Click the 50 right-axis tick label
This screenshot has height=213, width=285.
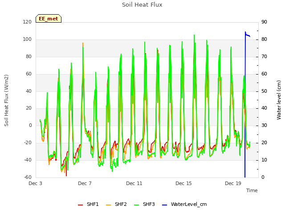click(x=264, y=91)
